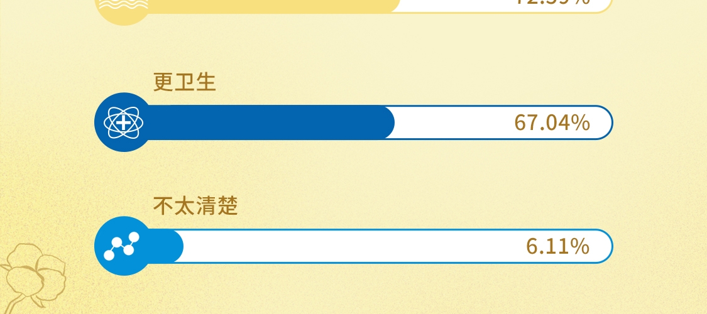Click the percent sign after 67.04
Image resolution: width=707 pixels, height=314 pixels.
click(x=581, y=122)
